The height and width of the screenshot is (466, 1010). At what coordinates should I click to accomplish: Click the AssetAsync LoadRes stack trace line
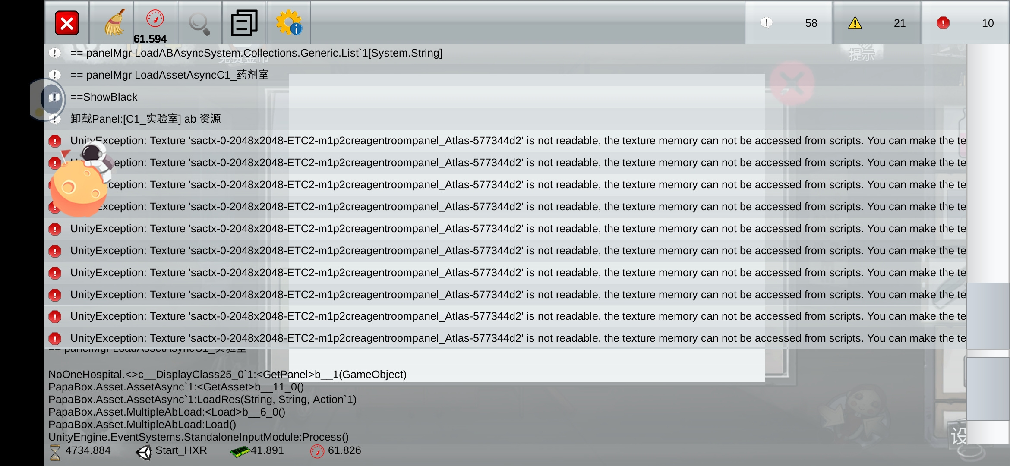point(202,400)
